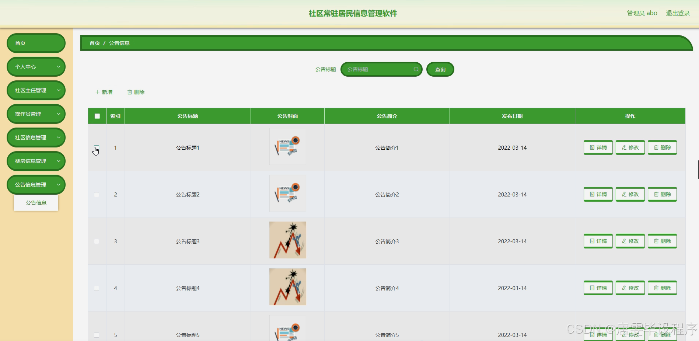This screenshot has height=341, width=699.
Task: Click the cell text 公告标题3
Action: (x=188, y=241)
